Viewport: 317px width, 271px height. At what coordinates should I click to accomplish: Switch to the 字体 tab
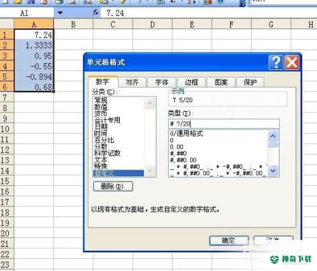point(162,82)
